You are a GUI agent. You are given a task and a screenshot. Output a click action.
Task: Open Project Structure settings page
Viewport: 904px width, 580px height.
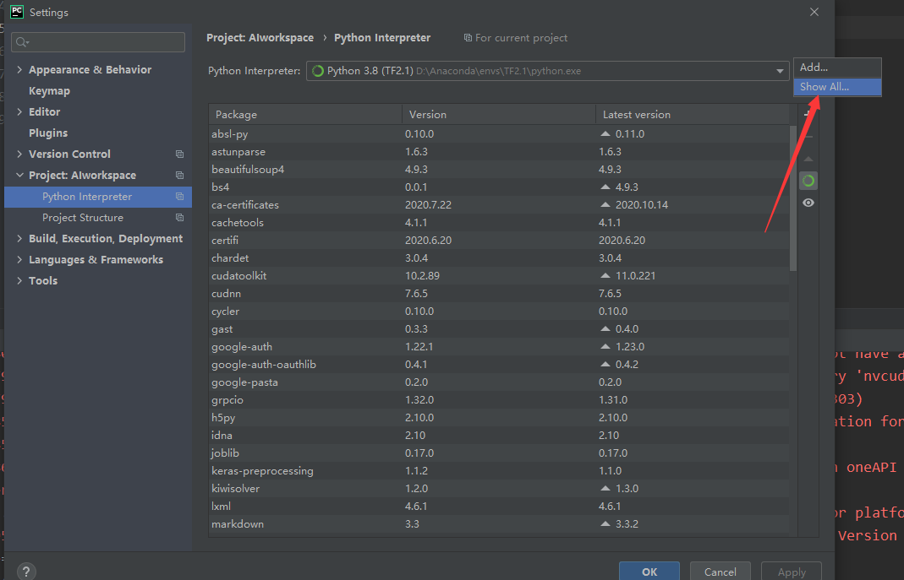click(x=83, y=218)
